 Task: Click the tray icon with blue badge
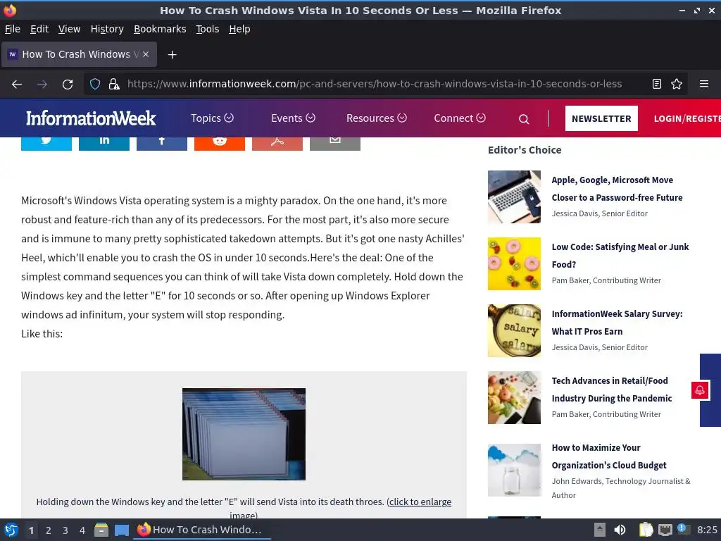[x=683, y=529]
